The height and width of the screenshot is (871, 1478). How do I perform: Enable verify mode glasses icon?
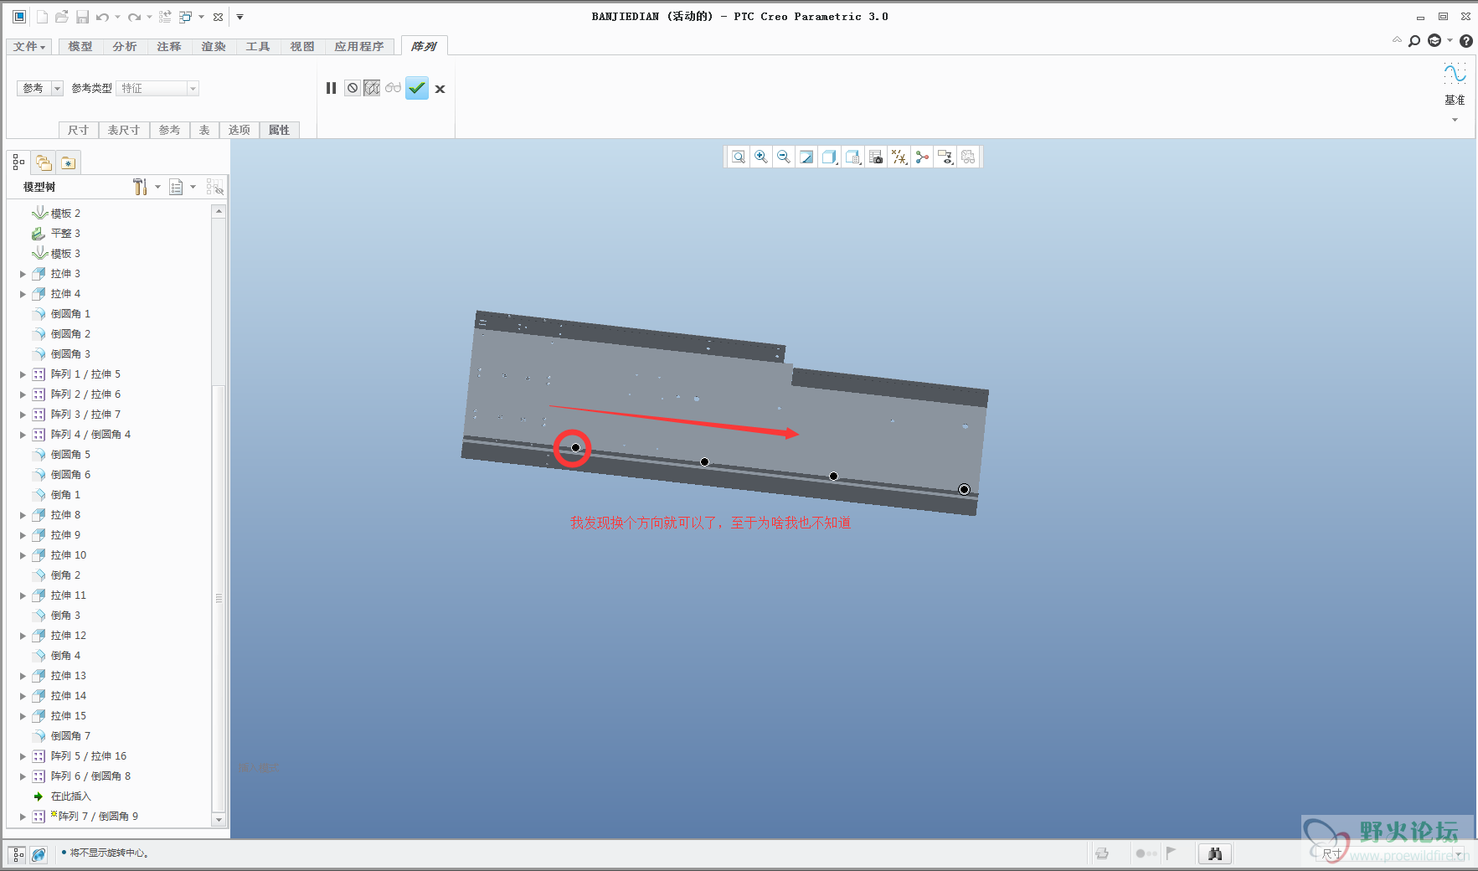click(393, 88)
